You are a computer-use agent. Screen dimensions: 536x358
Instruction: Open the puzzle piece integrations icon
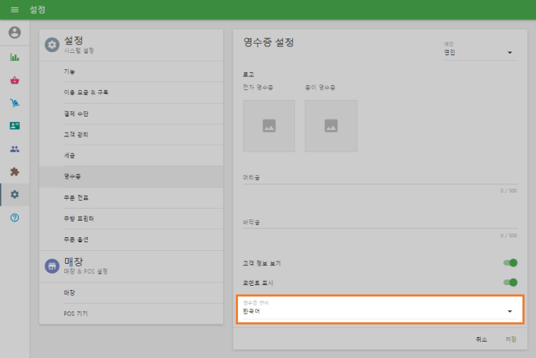point(14,171)
